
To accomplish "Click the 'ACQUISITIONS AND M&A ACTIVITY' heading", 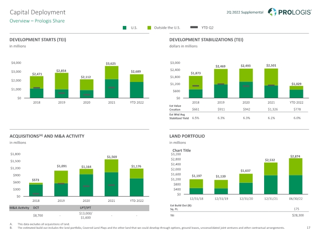I will coord(47,136).
